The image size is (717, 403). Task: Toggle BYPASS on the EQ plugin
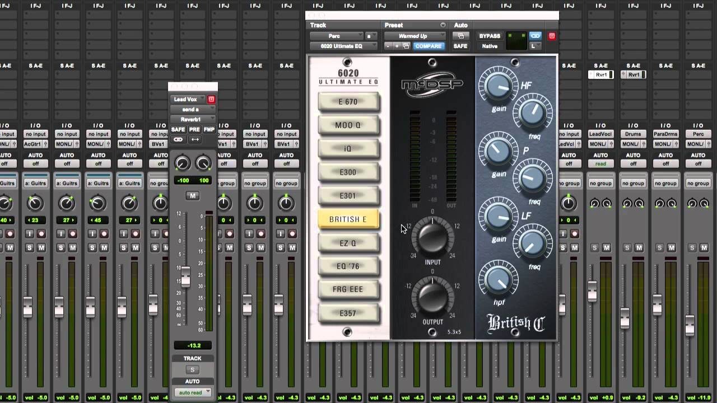[490, 36]
